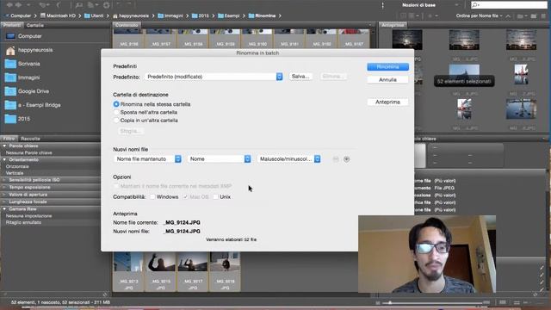
Task: Click the Rinomina button
Action: pyautogui.click(x=387, y=67)
